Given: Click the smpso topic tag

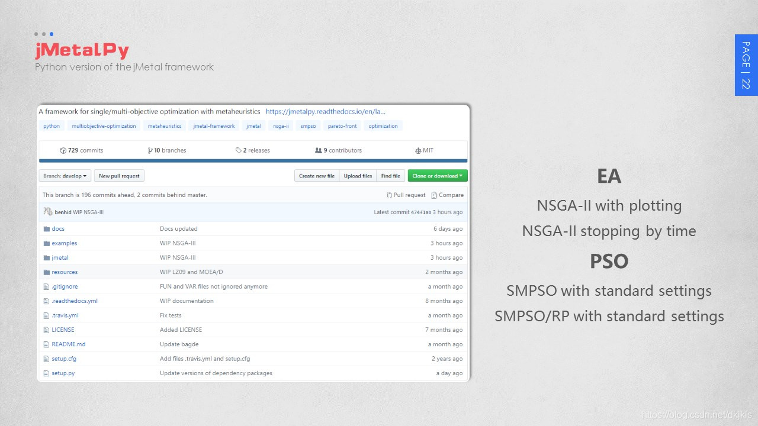Looking at the screenshot, I should point(308,126).
